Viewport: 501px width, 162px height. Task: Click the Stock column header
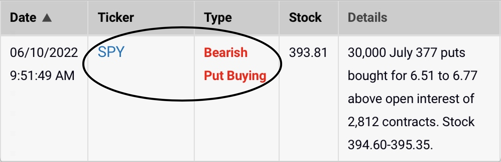pos(305,18)
